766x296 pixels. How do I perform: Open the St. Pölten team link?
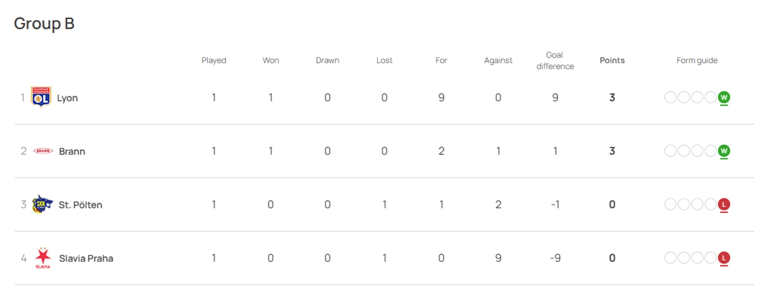tap(80, 205)
